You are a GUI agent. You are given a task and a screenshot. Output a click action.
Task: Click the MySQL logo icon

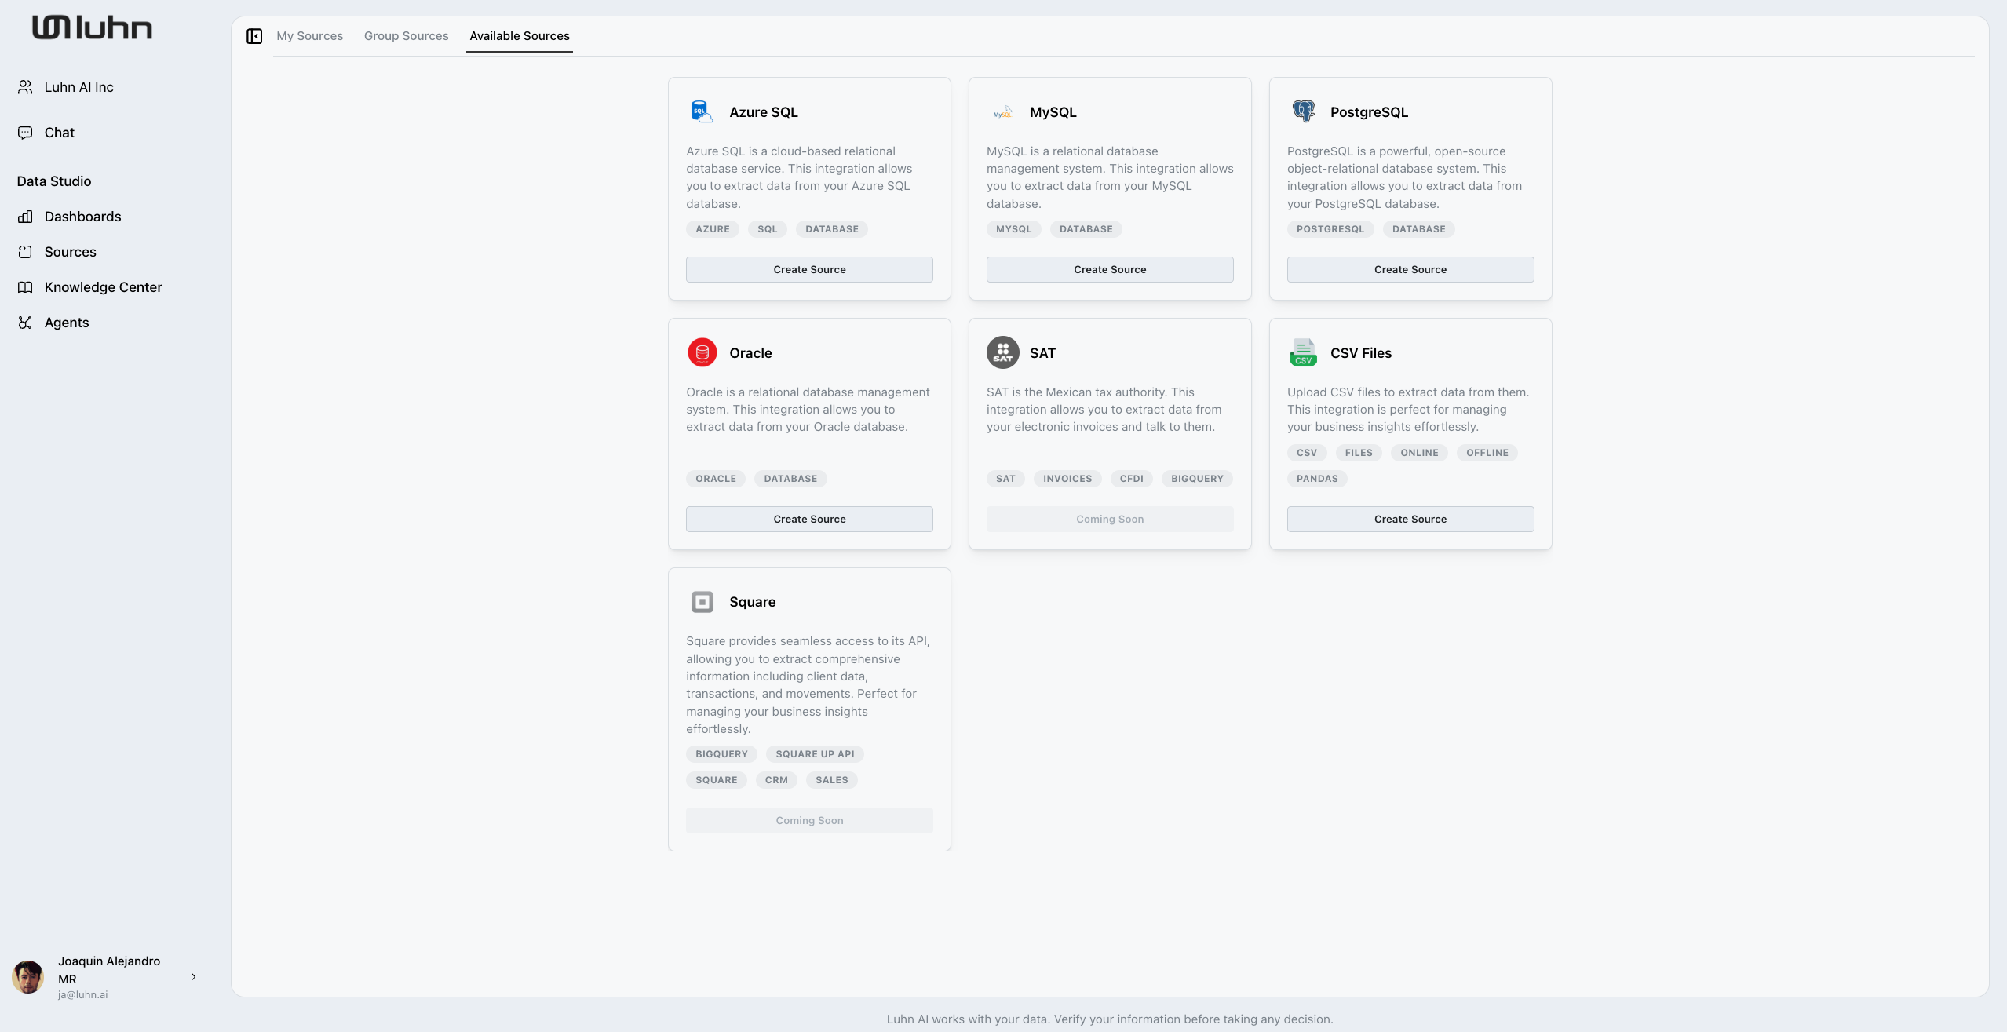tap(1002, 111)
